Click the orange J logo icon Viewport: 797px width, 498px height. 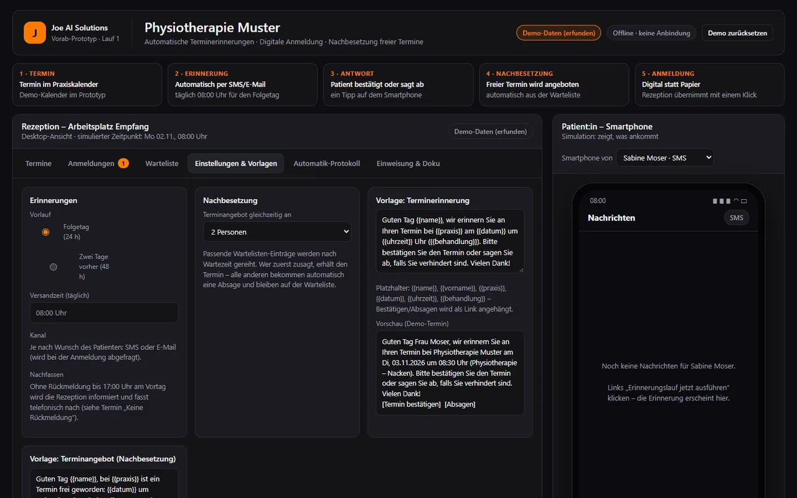click(35, 32)
